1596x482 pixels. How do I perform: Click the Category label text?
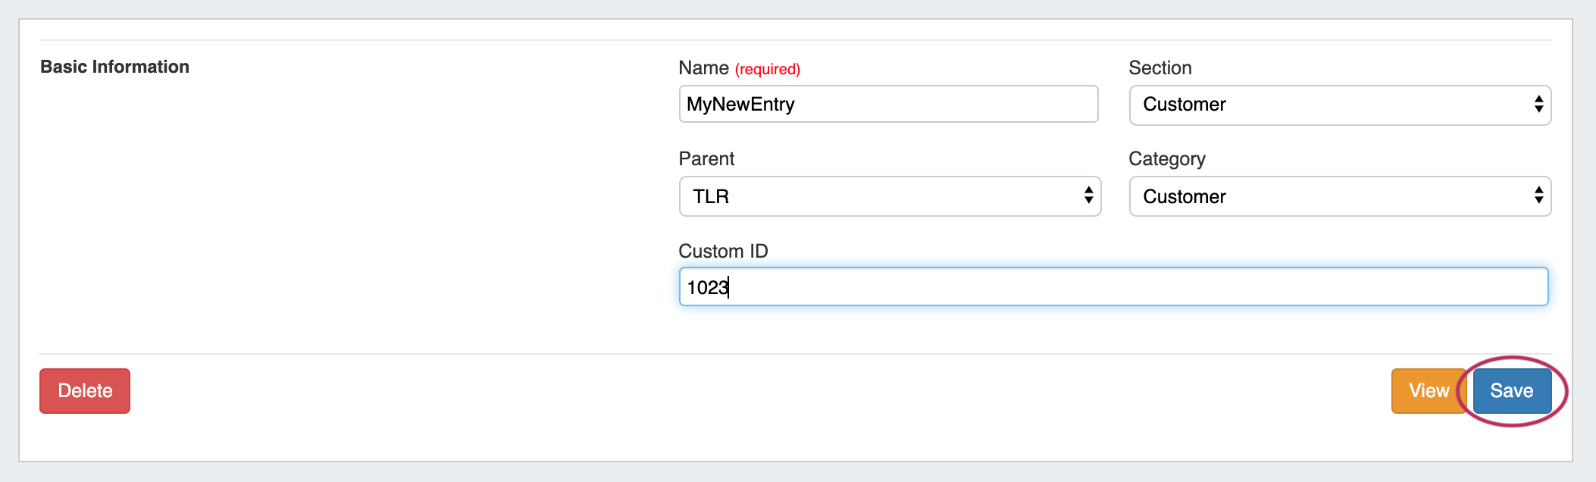point(1166,159)
